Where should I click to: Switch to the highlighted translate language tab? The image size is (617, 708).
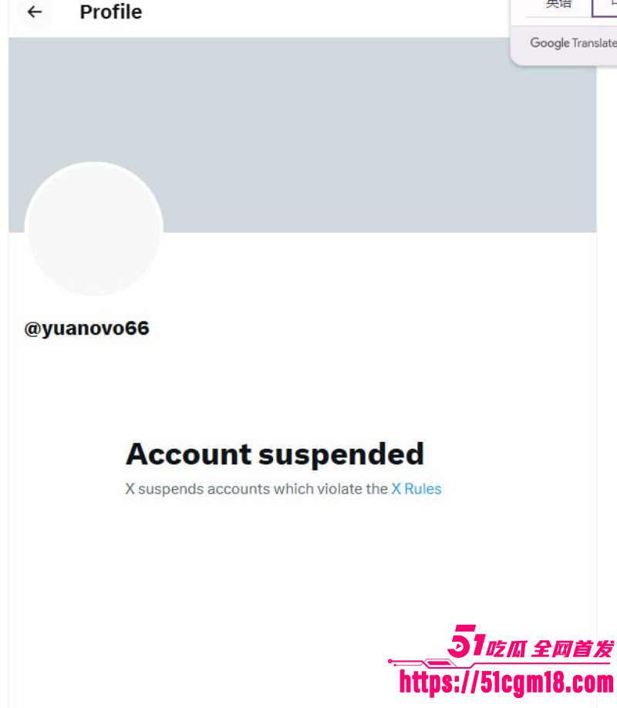point(605,6)
